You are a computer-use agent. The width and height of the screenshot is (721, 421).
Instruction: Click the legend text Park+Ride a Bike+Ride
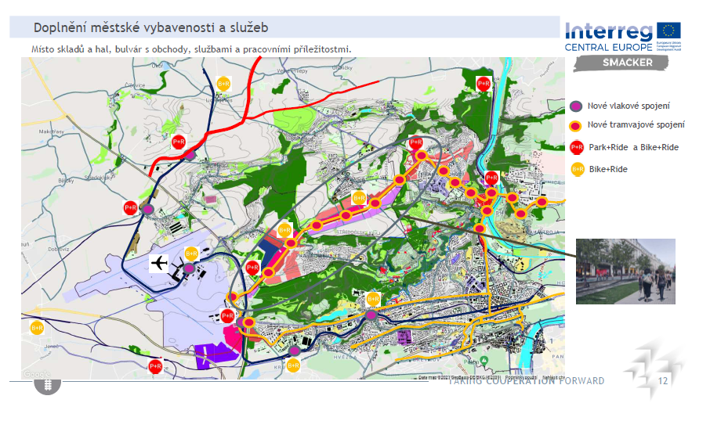coord(634,147)
